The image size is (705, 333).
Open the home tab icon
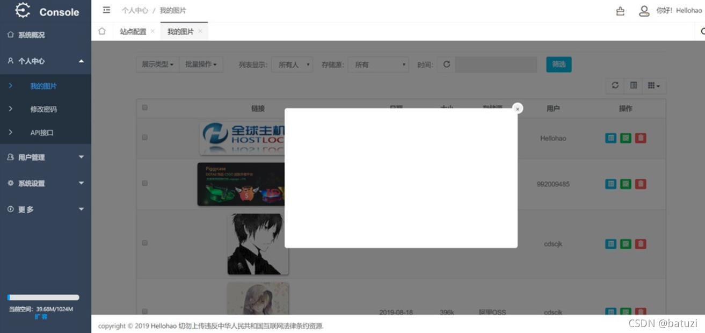(x=102, y=31)
